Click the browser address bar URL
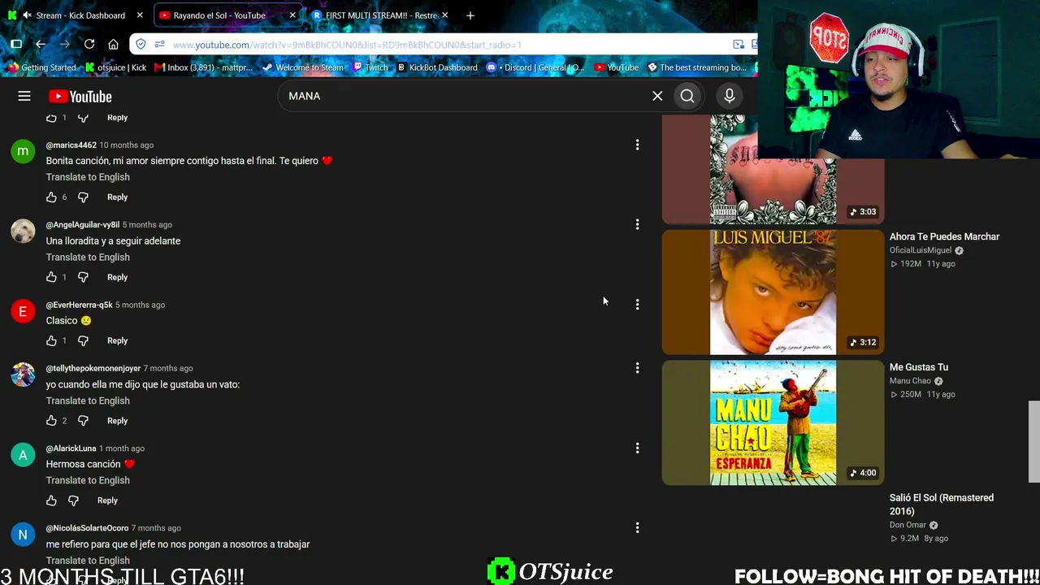The width and height of the screenshot is (1040, 585). [347, 45]
